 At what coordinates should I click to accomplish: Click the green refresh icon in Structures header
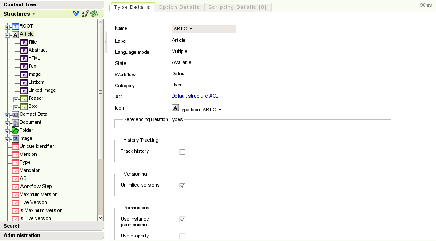point(94,14)
